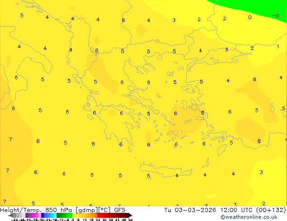Image resolution: width=287 pixels, height=221 pixels.
Task: Click the '54' label at the scale's right end
Action: tap(130, 220)
